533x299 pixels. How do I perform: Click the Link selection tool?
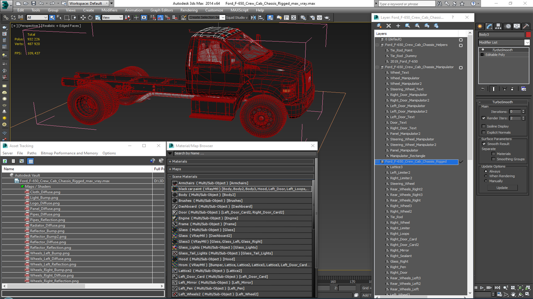[x=6, y=17]
